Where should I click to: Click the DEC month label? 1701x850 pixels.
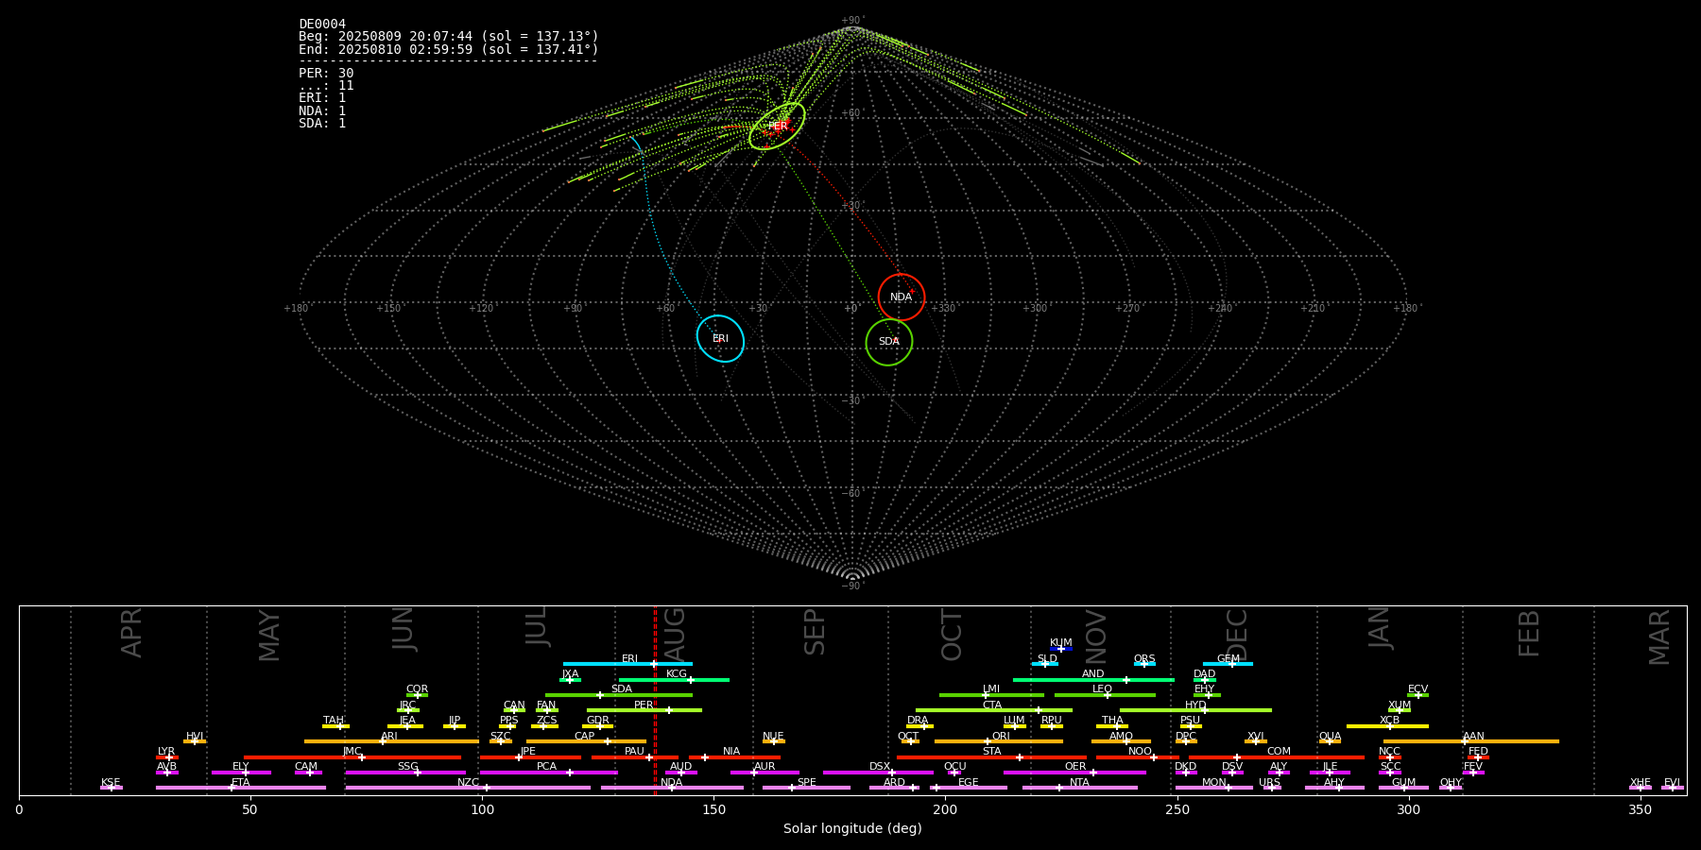coord(1237,635)
